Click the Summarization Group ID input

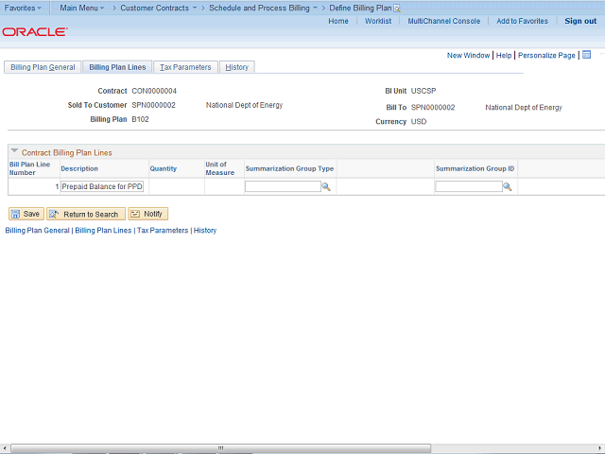469,187
